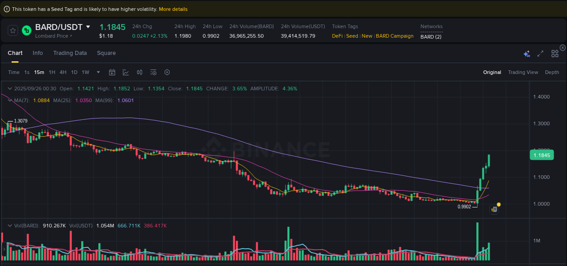
Task: Collapse the Vol(BARD) volume panel
Action: (10, 225)
